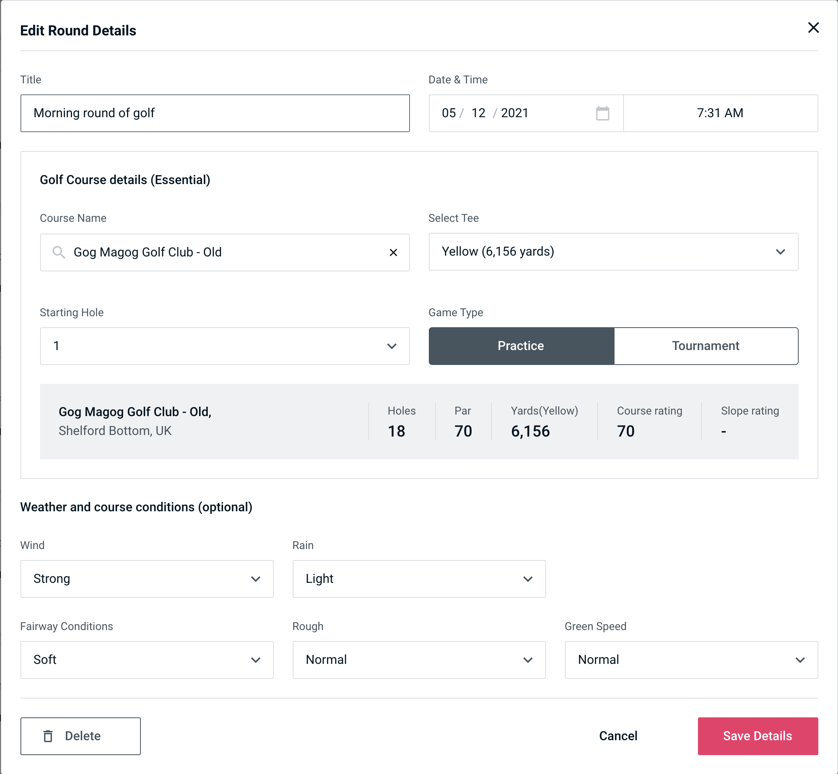838x774 pixels.
Task: Click the clear/X icon in Course Name field
Action: pos(393,252)
